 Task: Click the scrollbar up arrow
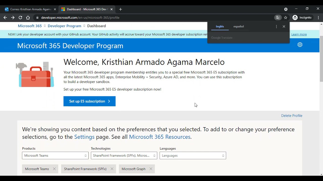pos(321,24)
